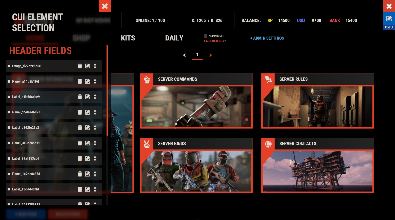Click reorder arrows for Panel_1c2be8a358
Viewport: 395px width, 220px height.
(x=95, y=174)
